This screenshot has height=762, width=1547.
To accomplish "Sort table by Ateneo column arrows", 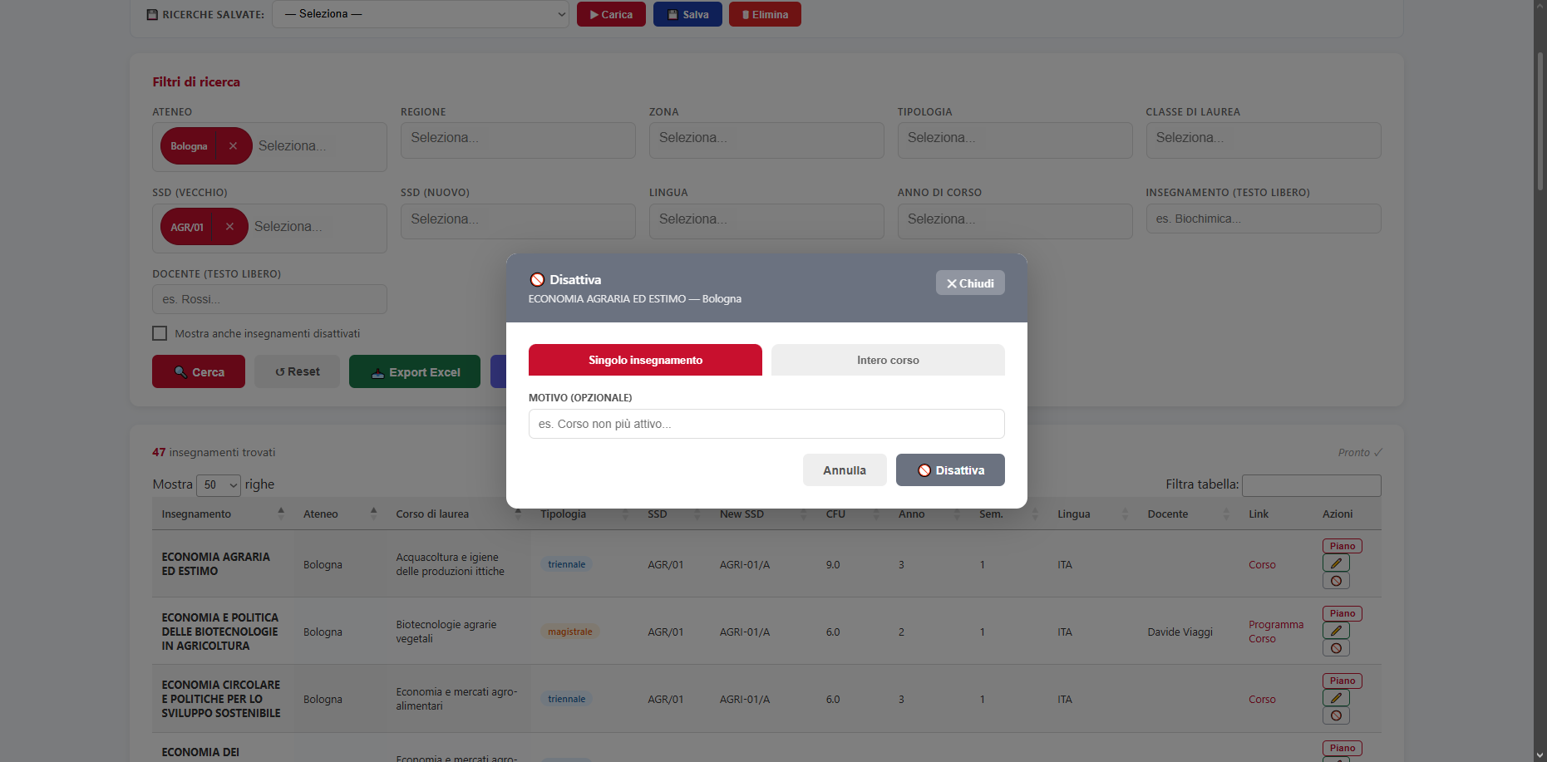I will click(x=373, y=514).
